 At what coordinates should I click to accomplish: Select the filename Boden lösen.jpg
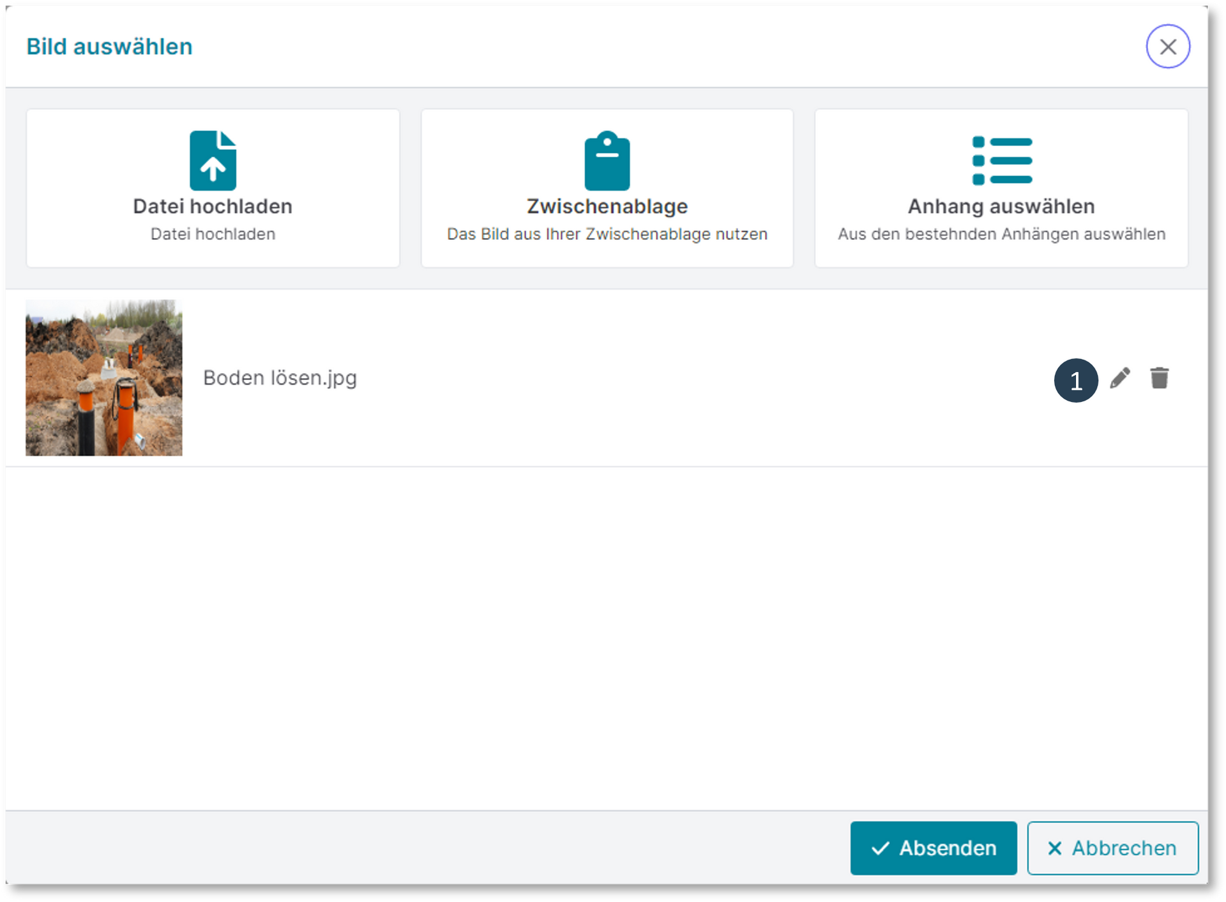[x=280, y=378]
